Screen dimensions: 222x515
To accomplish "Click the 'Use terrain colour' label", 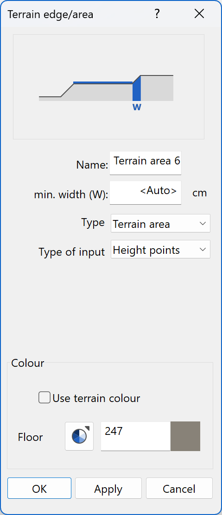I will [96, 398].
